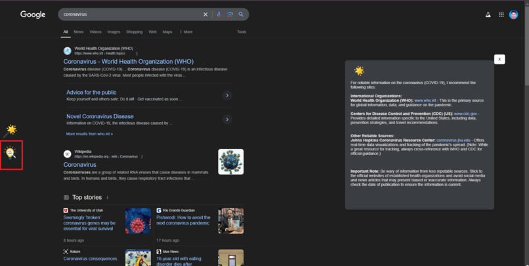Image resolution: width=529 pixels, height=266 pixels.
Task: Expand Advice for the public arrow
Action: coord(227,95)
